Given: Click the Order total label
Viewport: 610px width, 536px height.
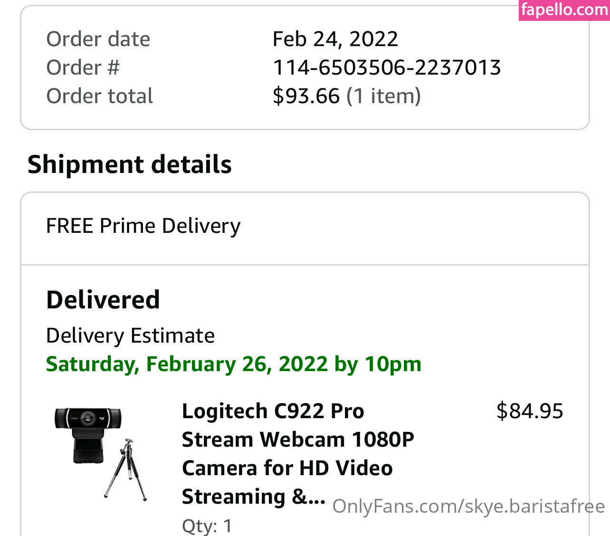Looking at the screenshot, I should pyautogui.click(x=99, y=96).
